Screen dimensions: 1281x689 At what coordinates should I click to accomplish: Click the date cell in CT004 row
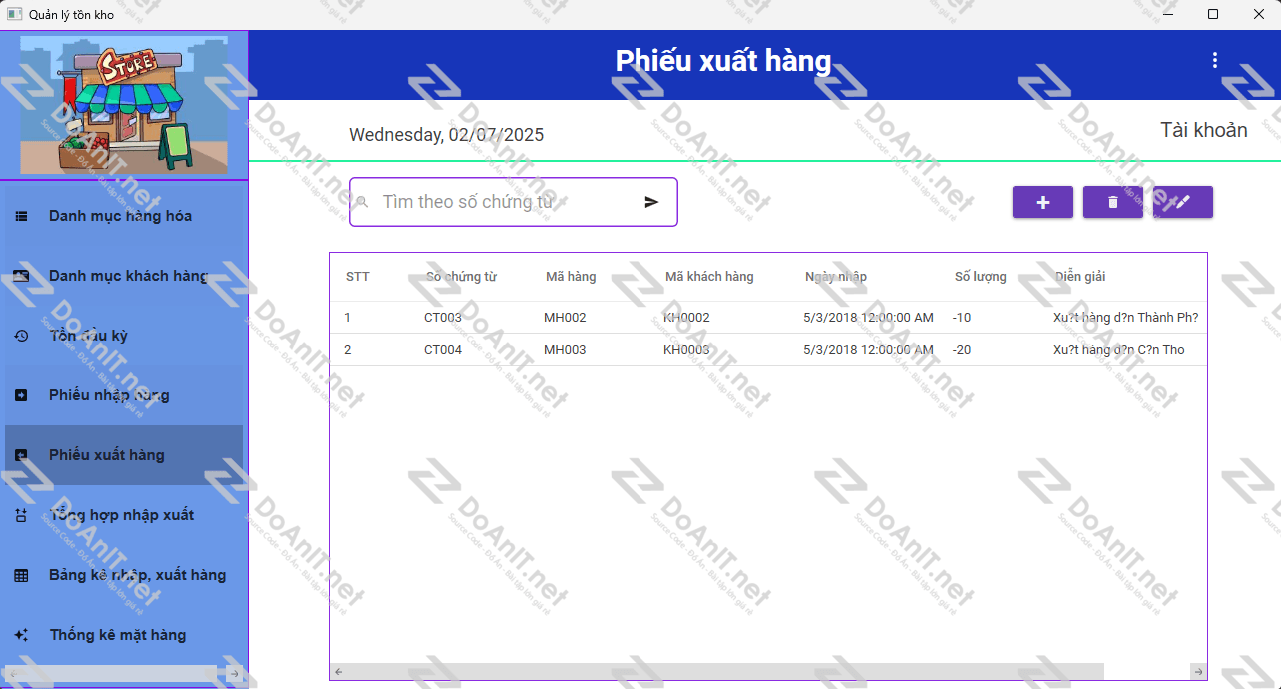click(x=868, y=350)
